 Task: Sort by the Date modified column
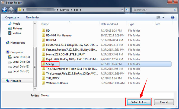[109, 24]
